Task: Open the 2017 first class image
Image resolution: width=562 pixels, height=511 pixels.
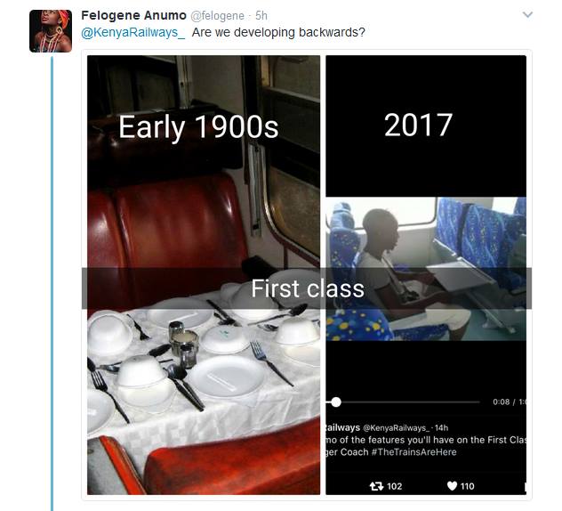Action: coord(426,275)
